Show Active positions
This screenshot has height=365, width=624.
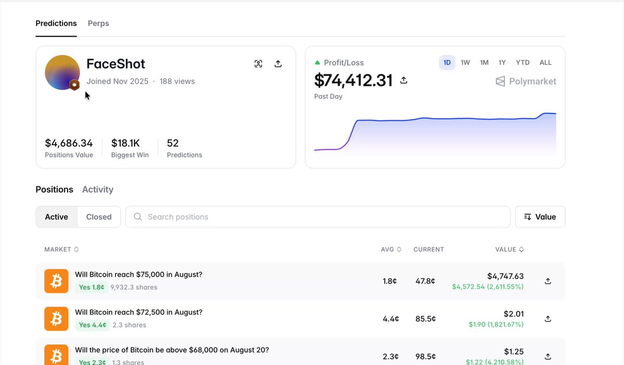(x=57, y=217)
